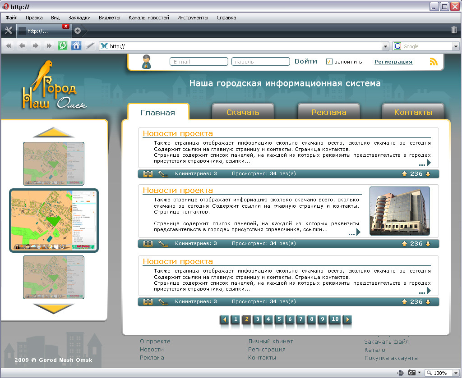Vote down the second news item
The height and width of the screenshot is (378, 462).
pyautogui.click(x=428, y=244)
